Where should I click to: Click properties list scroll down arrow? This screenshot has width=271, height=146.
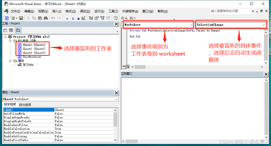pos(115,140)
